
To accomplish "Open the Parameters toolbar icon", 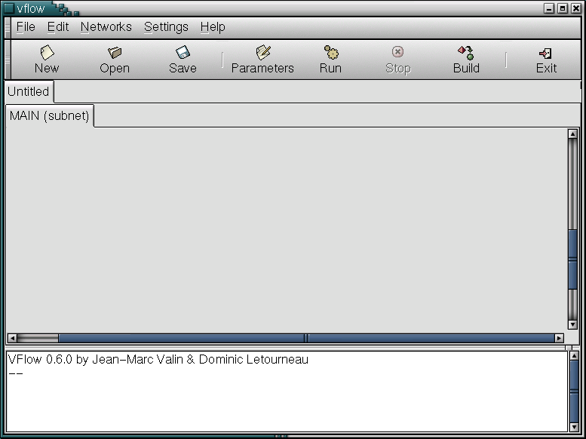I will click(x=263, y=52).
